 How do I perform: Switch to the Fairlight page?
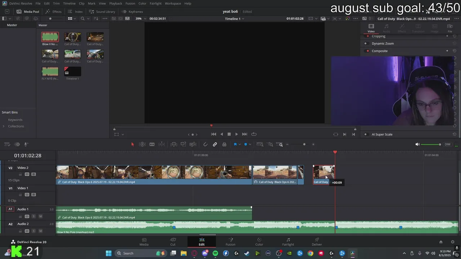288,242
